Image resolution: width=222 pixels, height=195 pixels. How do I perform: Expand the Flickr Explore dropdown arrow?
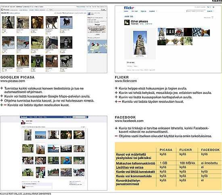(156, 11)
